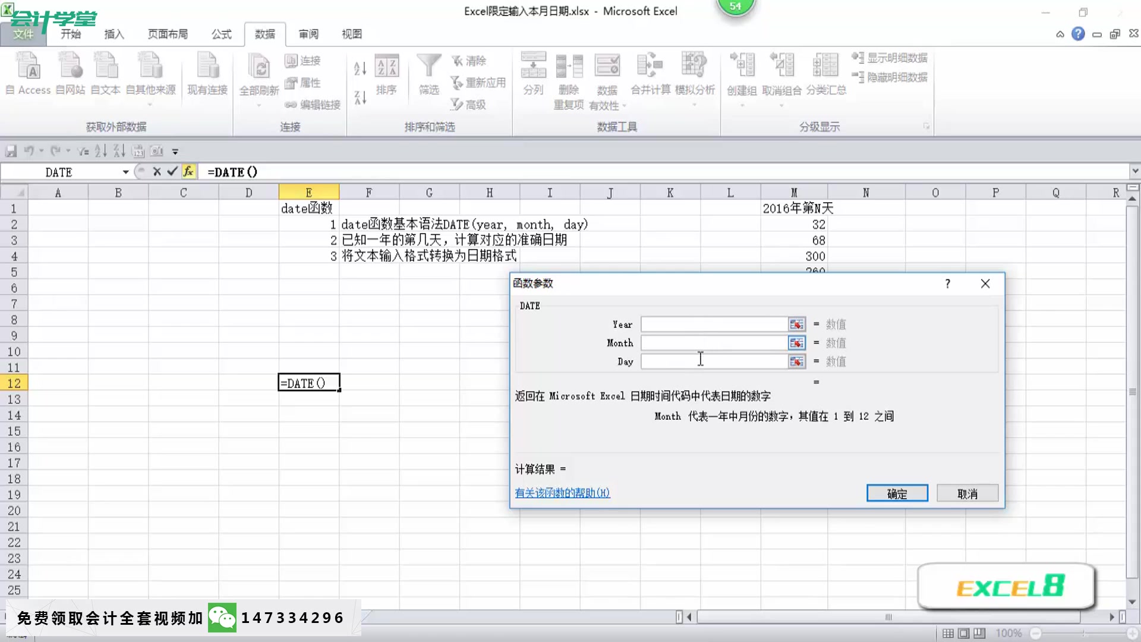Click the Insert Function fx icon
Screen dimensions: 1141x642
188,172
